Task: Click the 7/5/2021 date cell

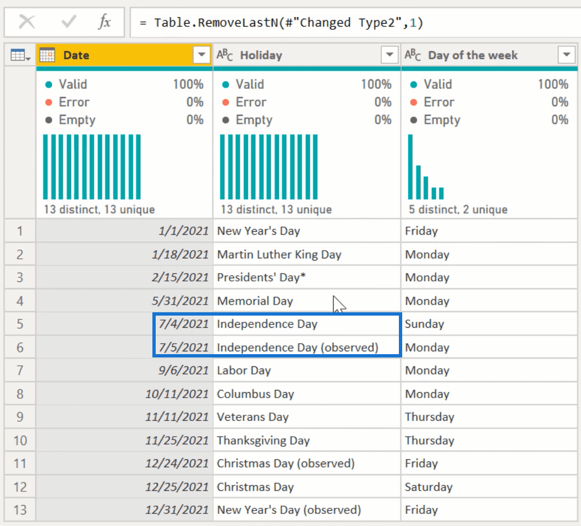Action: coord(124,347)
